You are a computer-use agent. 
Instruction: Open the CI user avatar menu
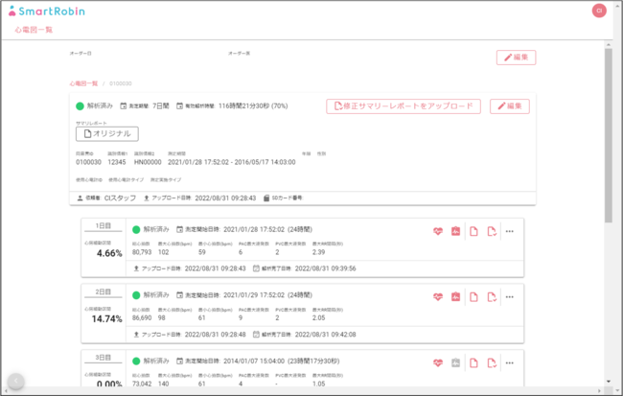pos(599,11)
